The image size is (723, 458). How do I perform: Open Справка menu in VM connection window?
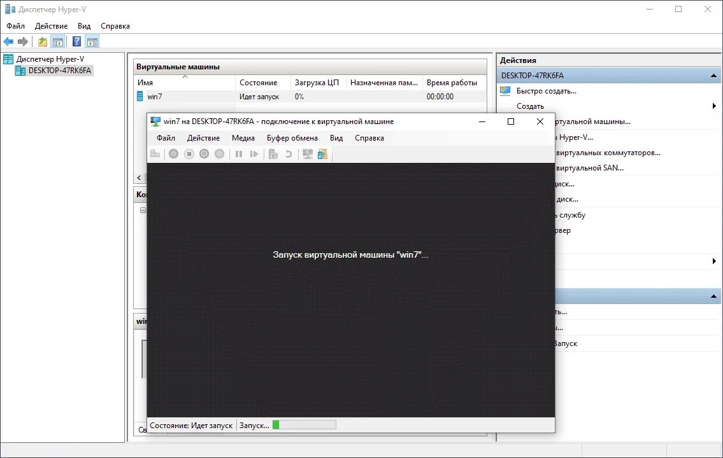coord(369,137)
